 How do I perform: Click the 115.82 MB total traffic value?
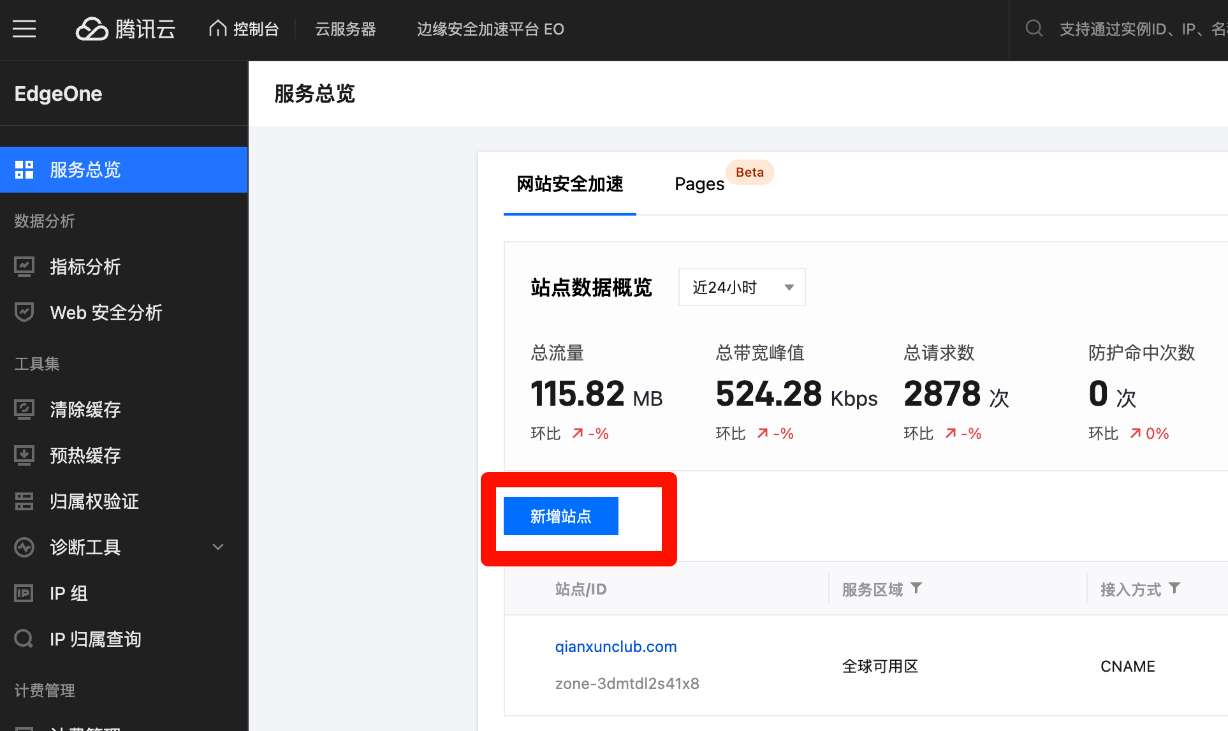tap(597, 394)
